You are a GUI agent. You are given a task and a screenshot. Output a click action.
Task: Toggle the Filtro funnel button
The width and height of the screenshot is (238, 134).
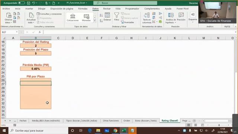(x=116, y=17)
